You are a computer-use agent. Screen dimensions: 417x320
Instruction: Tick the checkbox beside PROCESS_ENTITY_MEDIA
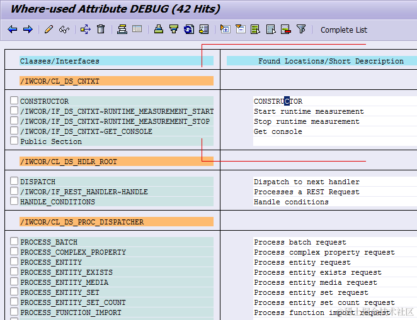pyautogui.click(x=14, y=282)
